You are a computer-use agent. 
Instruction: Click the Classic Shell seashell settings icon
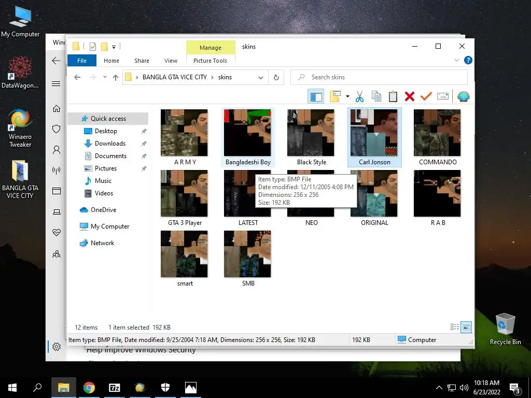463,96
